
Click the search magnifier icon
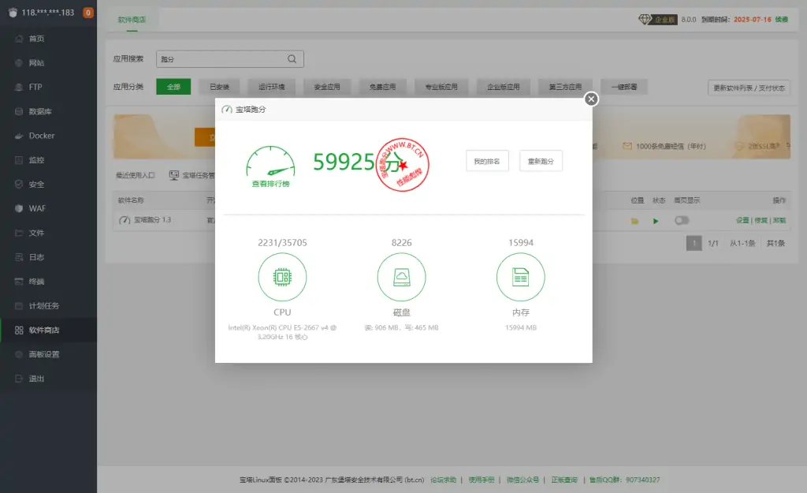tap(292, 59)
